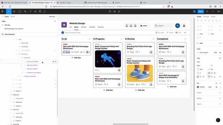Switch to the Inspect tab
This screenshot has width=223, height=125.
[x=213, y=17]
